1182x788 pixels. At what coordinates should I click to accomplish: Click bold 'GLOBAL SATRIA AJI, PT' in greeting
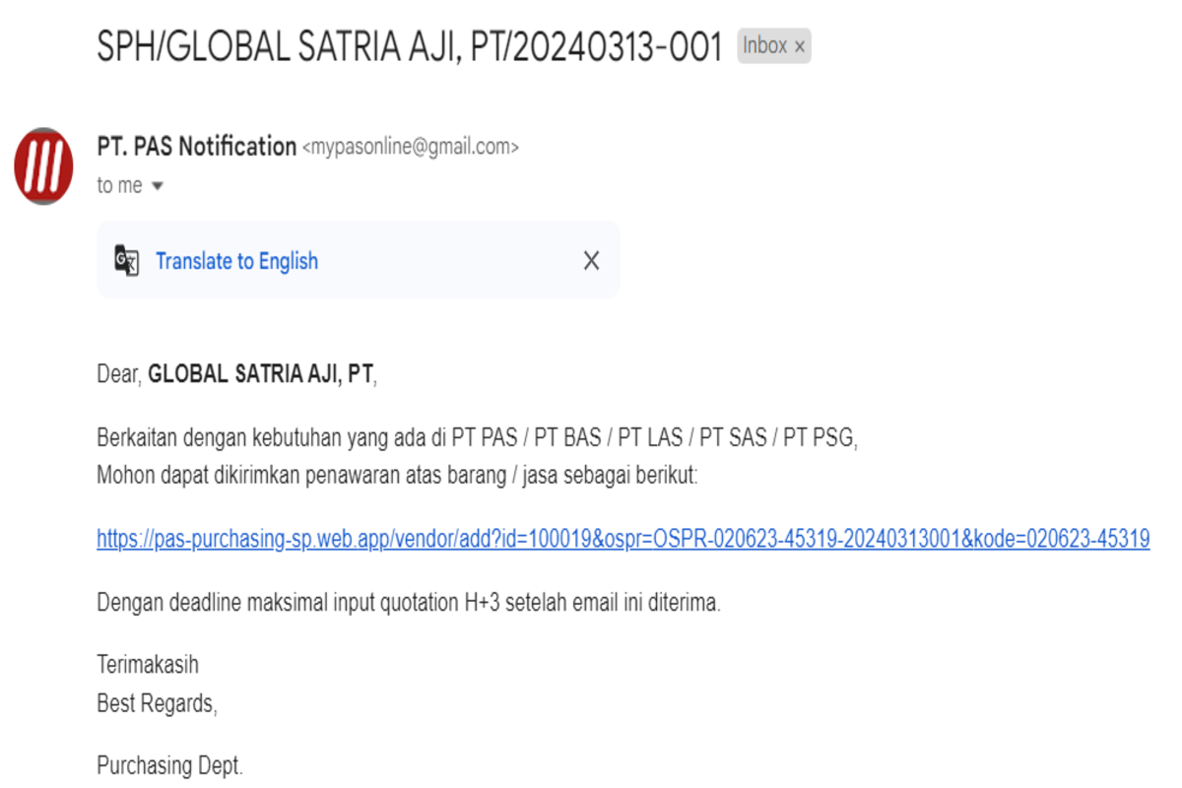(x=260, y=374)
